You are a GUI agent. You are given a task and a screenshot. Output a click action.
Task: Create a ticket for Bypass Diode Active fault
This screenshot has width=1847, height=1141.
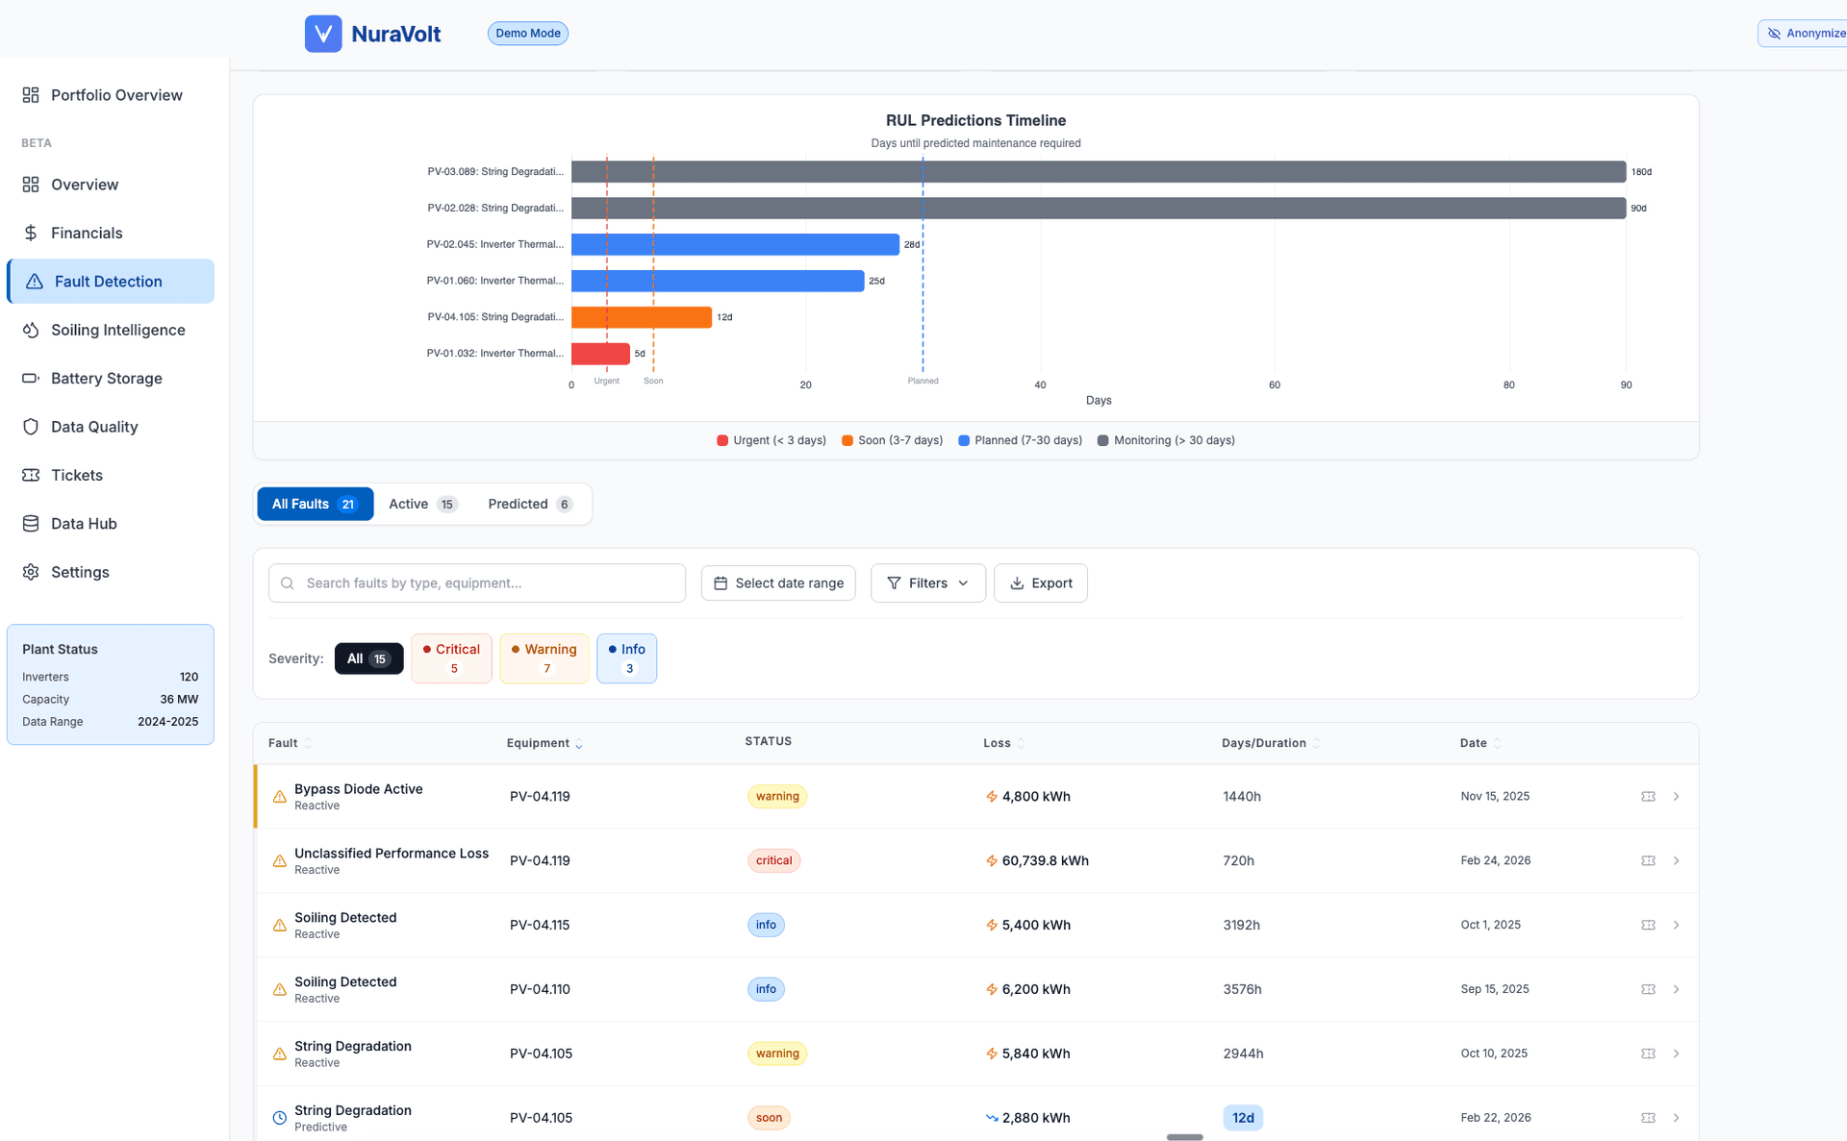(1648, 796)
